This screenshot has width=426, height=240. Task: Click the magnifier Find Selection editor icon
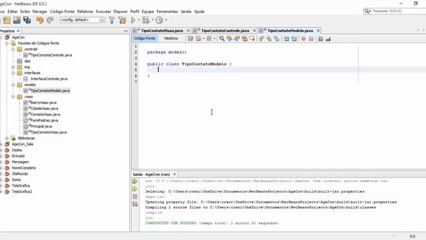tap(222, 39)
